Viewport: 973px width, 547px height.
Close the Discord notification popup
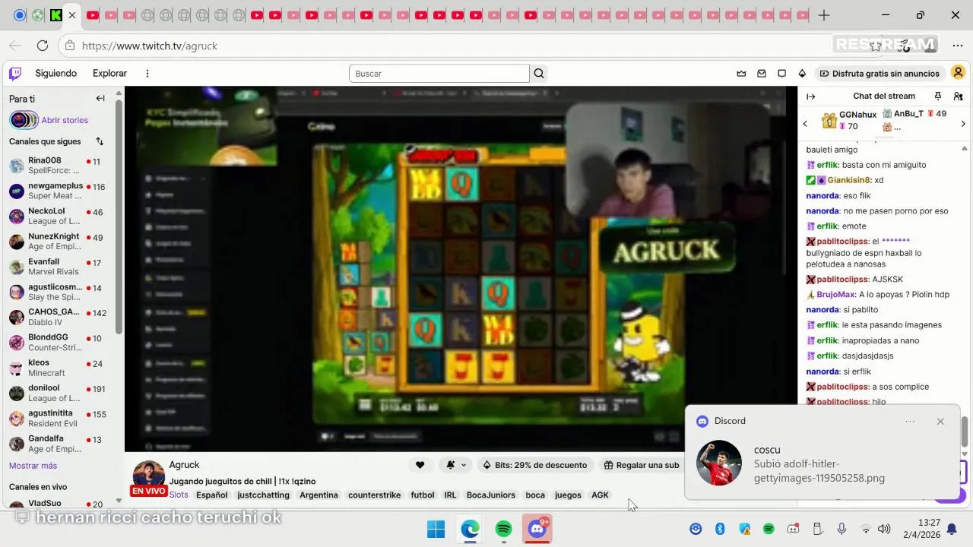point(940,422)
